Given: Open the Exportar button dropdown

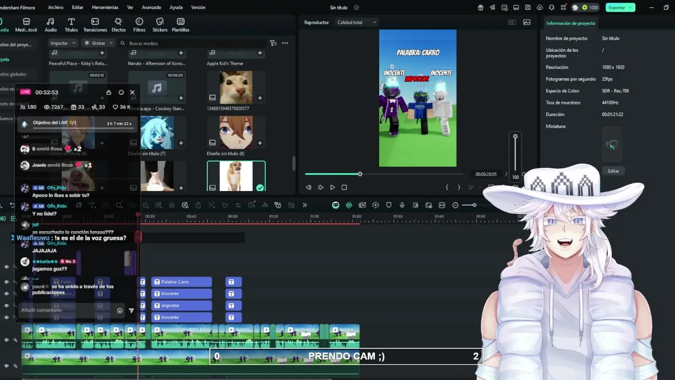Looking at the screenshot, I should coord(631,7).
